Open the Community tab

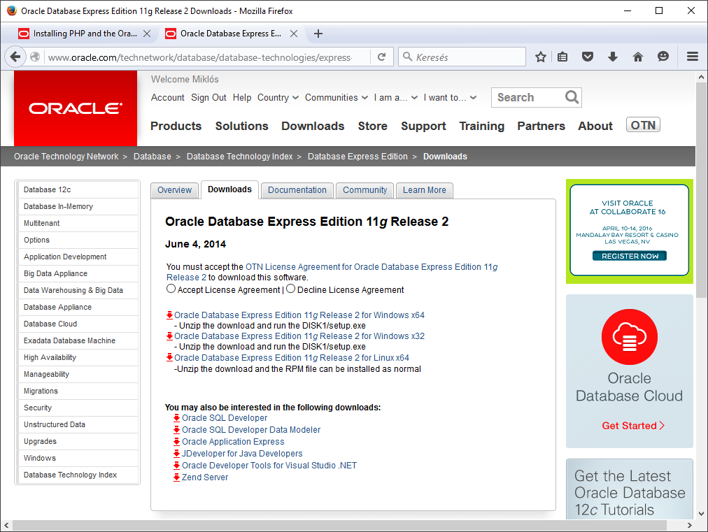[364, 190]
